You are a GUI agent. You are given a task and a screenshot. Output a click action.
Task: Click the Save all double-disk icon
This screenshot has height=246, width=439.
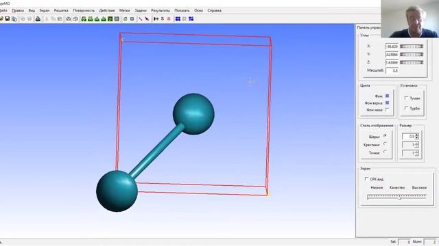click(14, 18)
